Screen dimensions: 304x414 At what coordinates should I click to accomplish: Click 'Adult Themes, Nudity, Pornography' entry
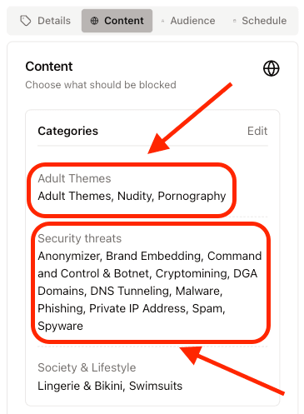132,197
